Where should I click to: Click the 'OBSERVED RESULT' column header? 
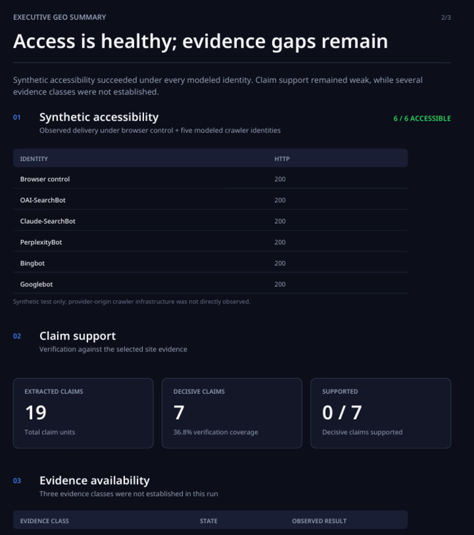(x=319, y=521)
